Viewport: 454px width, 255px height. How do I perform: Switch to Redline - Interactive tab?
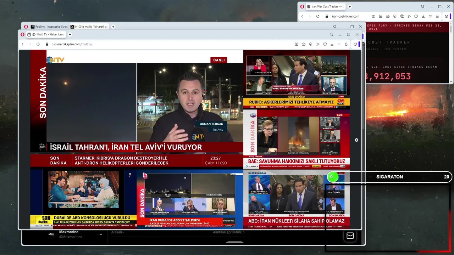click(49, 27)
